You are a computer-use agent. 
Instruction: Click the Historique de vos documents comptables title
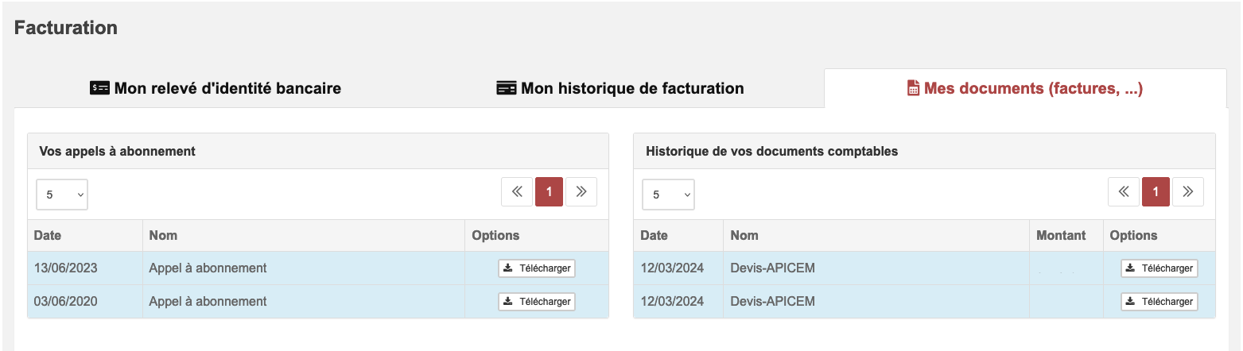pyautogui.click(x=772, y=151)
